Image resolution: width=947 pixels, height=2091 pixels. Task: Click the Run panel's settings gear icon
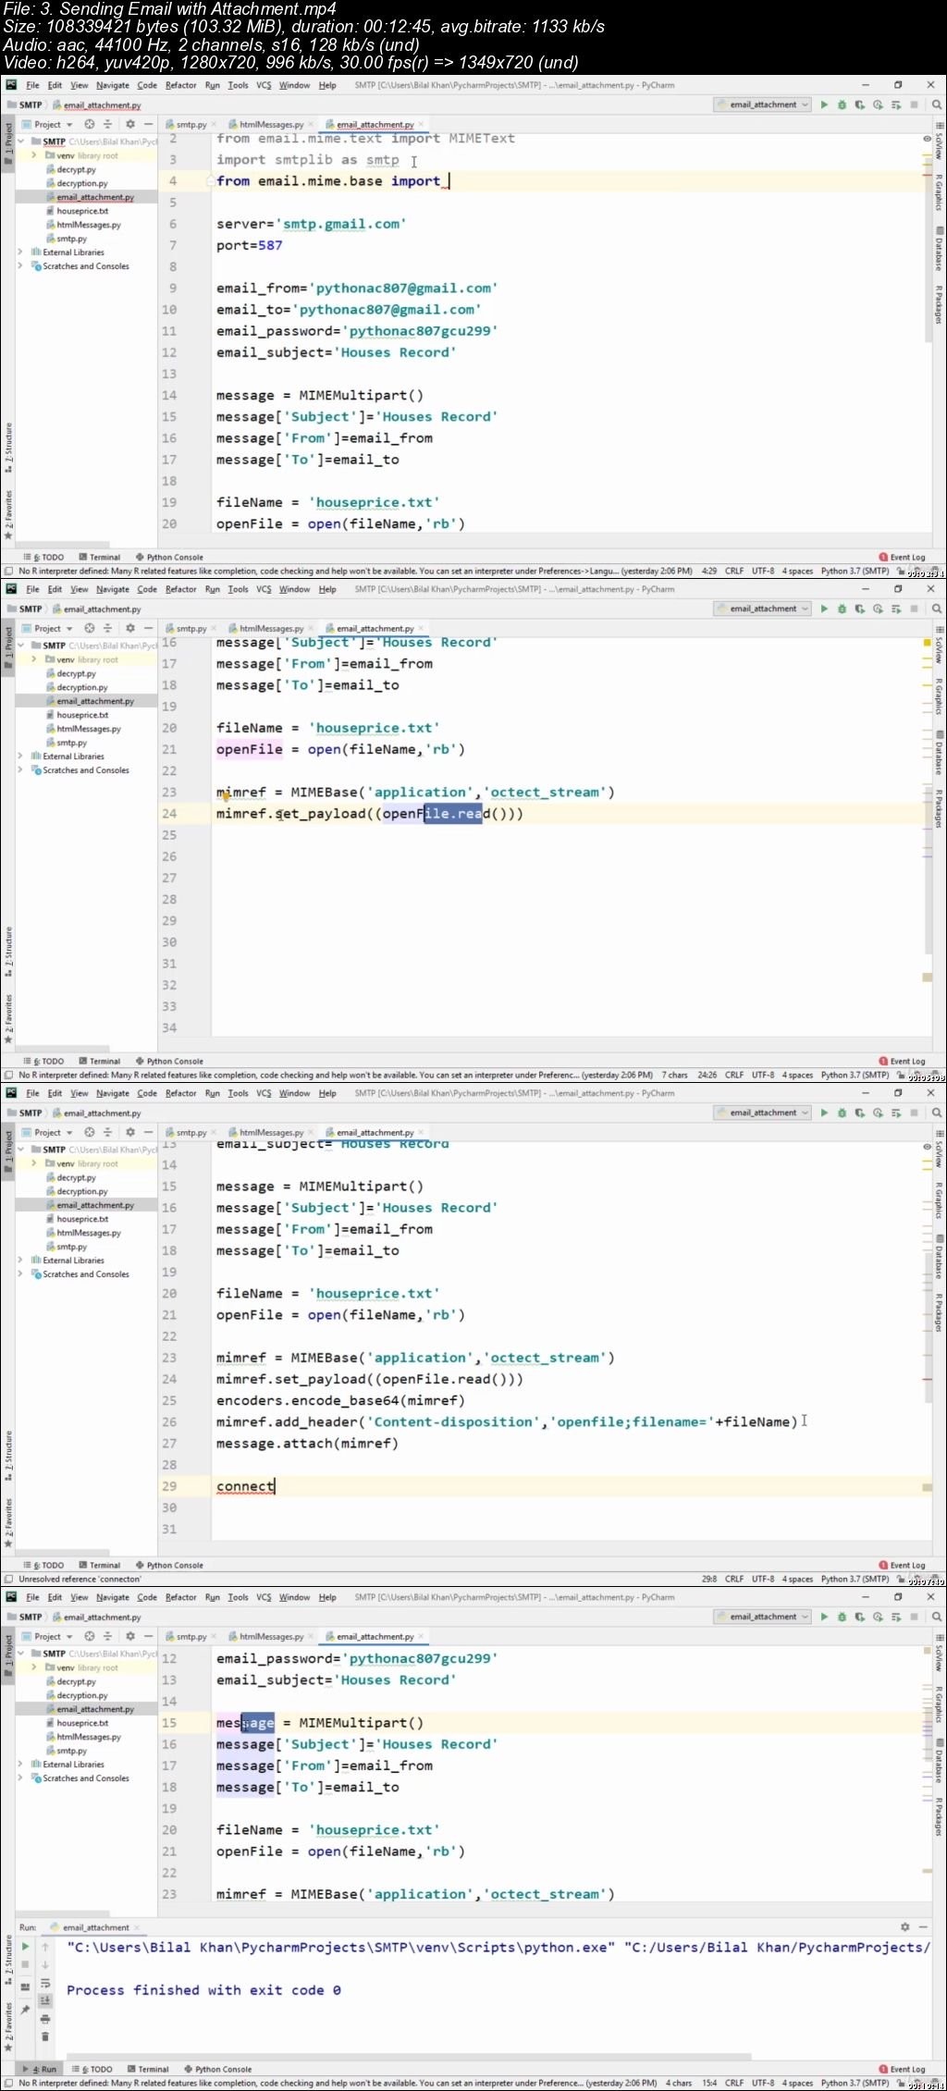tap(904, 1927)
